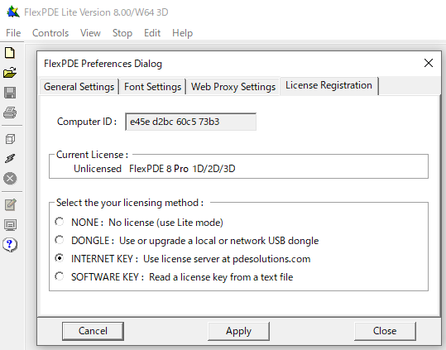Screen dimensions: 446x350
Task: Select the INTERNET KEY radio button
Action: pos(60,258)
